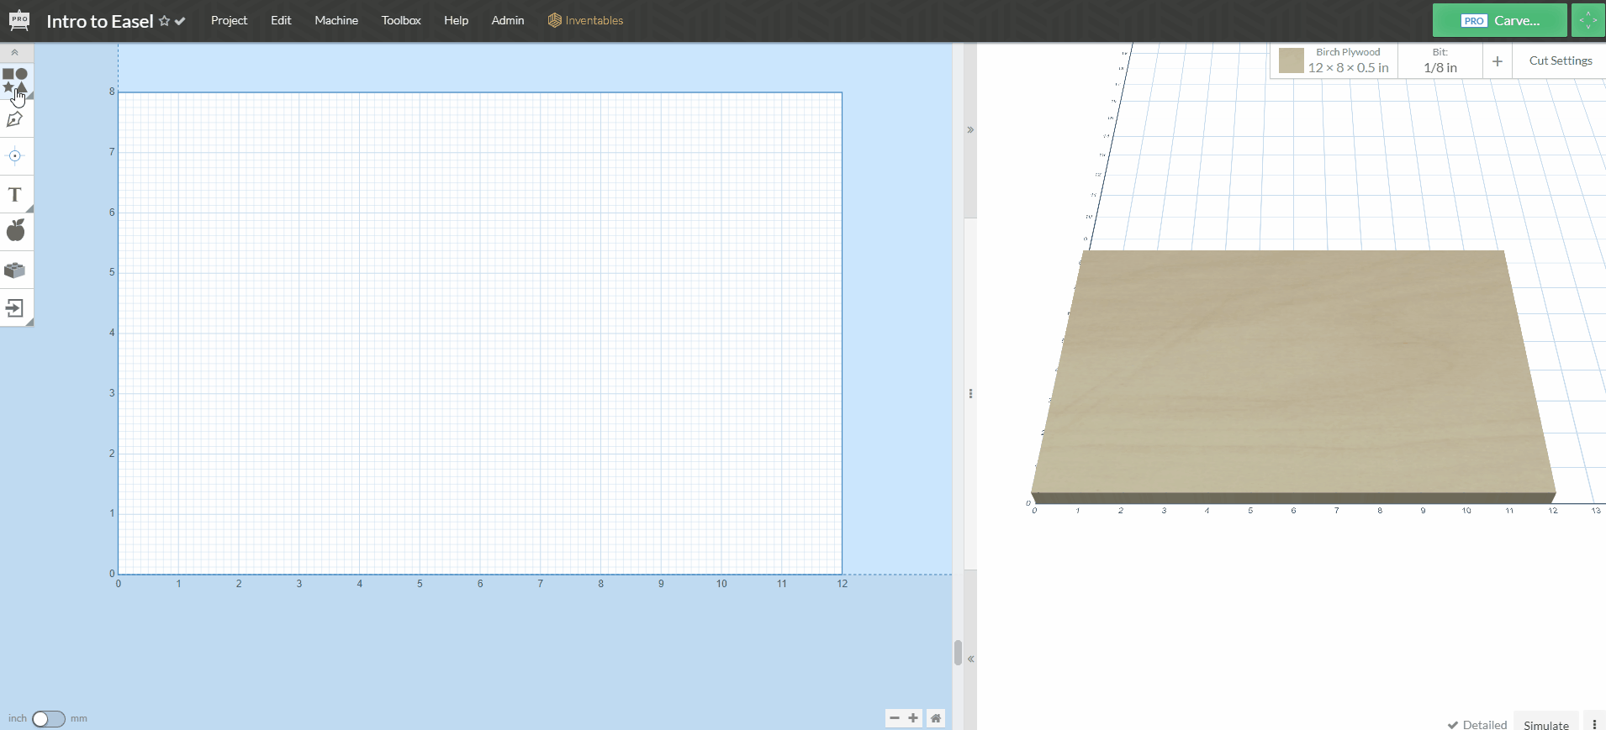
Task: Click the Import file arrow icon
Action: coord(15,308)
